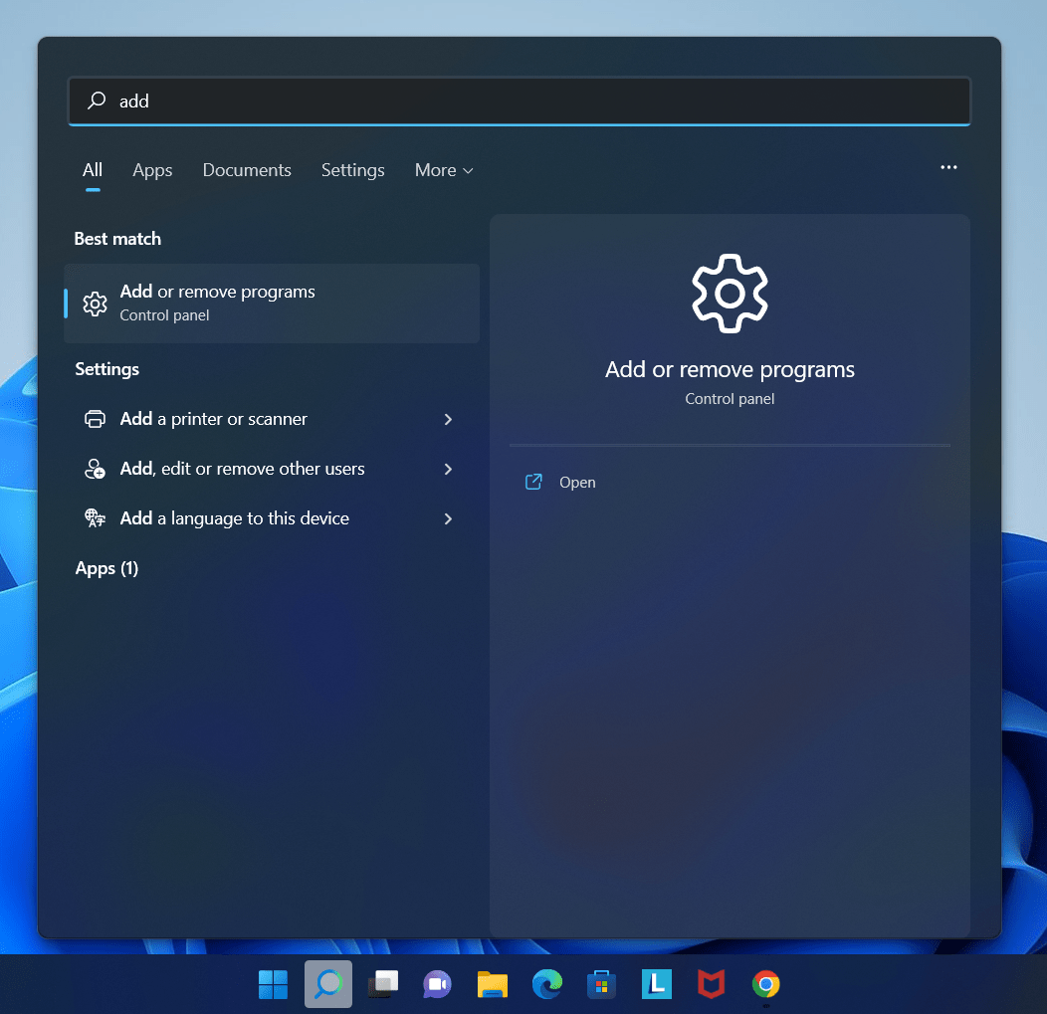Expand the Add a language to this device result

448,518
